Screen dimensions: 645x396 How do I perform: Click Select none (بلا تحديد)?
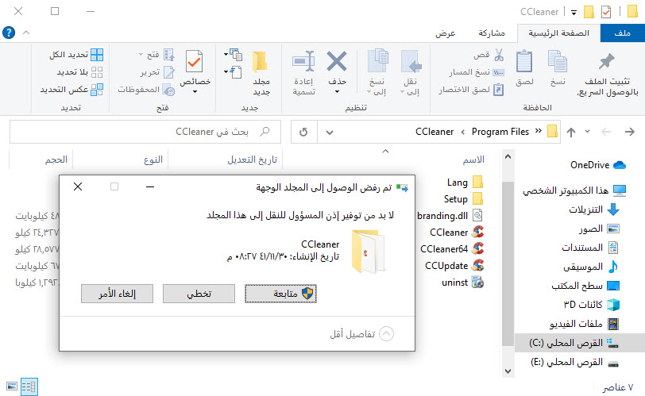coord(79,72)
